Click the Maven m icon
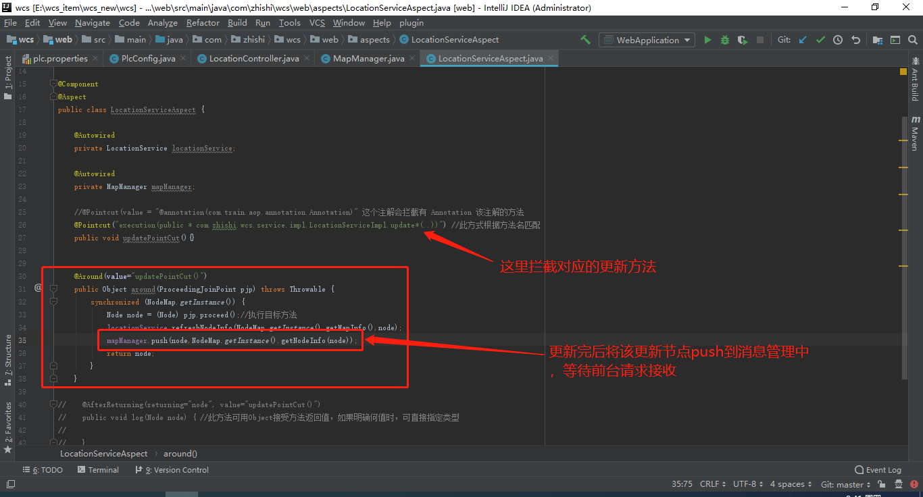The height and width of the screenshot is (497, 923). click(x=915, y=120)
